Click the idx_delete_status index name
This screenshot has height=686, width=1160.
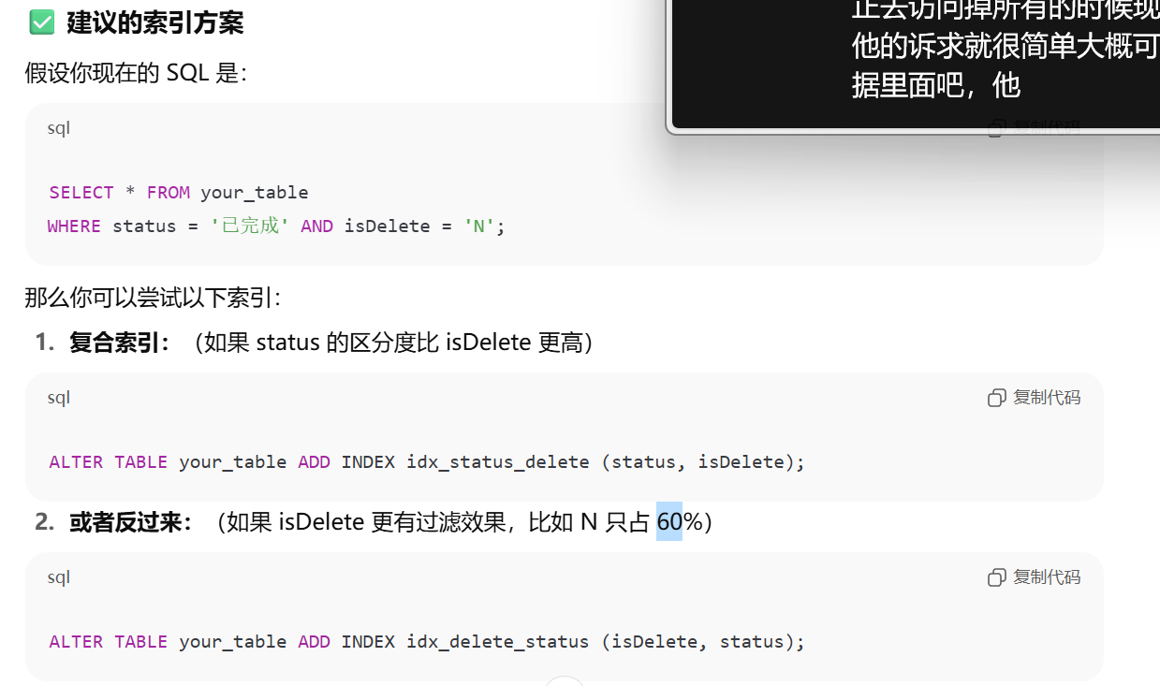(497, 641)
